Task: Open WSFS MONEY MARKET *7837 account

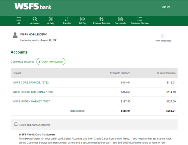Action: 31,101
